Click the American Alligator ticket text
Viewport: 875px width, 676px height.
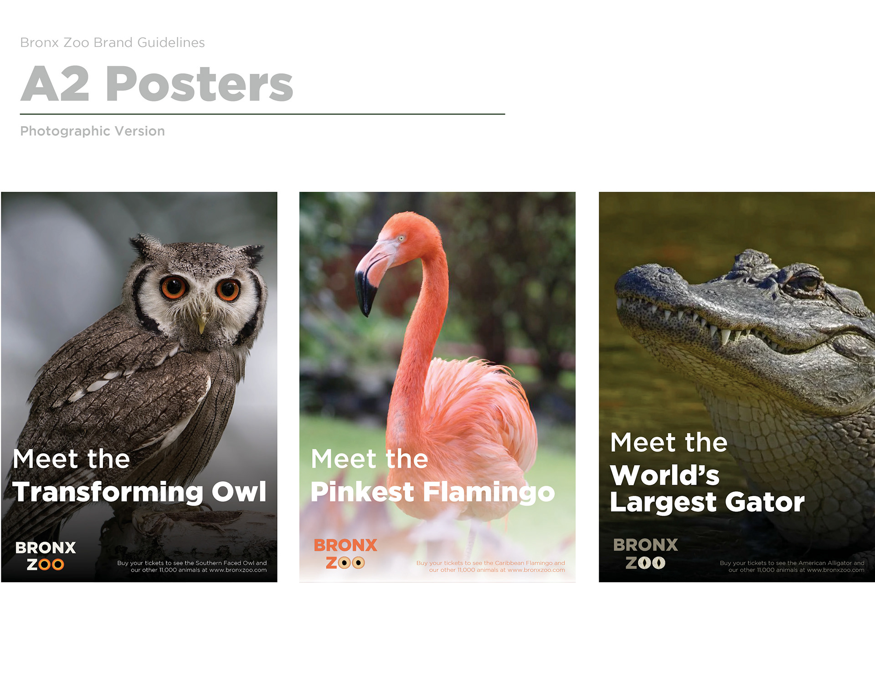tap(792, 566)
